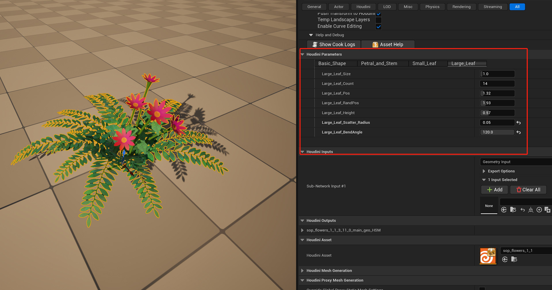Click Large_Leaf_BendAngle value field

[497, 132]
